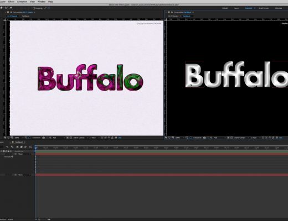Click left viewer current time display
Image resolution: width=288 pixels, height=221 pixels.
tap(37, 138)
